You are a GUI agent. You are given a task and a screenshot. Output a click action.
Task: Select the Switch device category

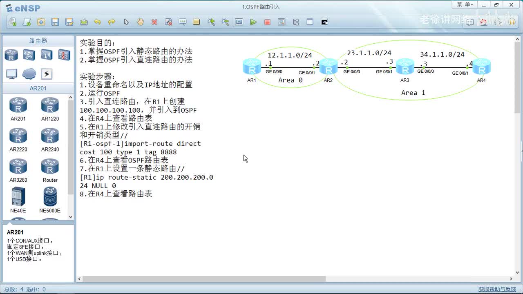[x=29, y=55]
